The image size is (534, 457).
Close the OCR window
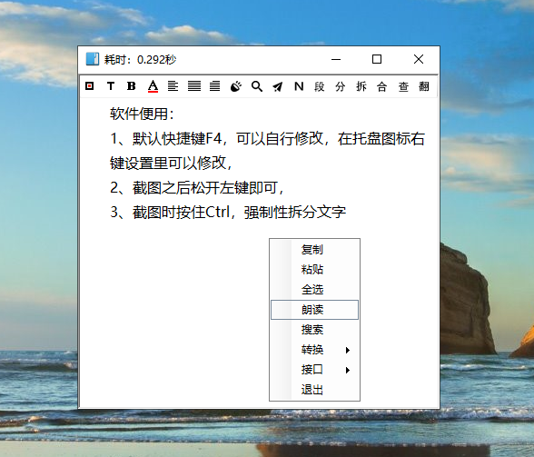pos(419,59)
